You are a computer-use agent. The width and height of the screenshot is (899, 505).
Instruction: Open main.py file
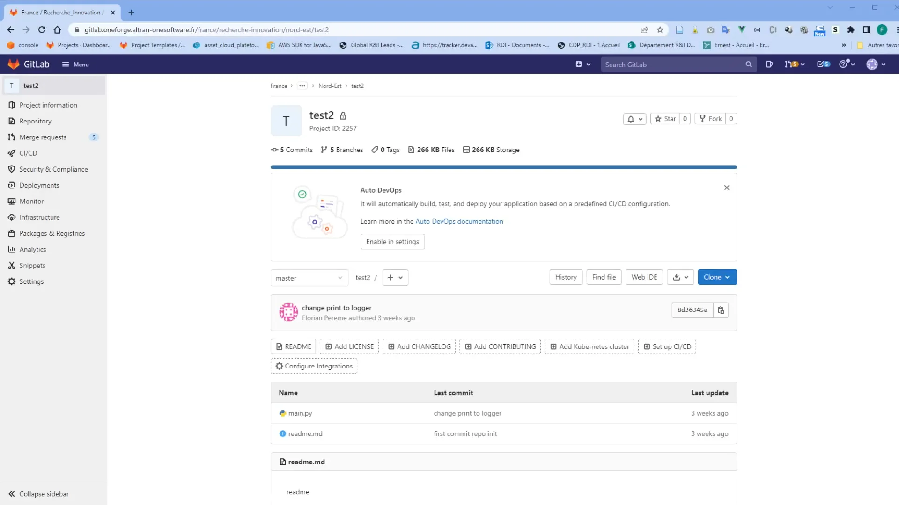(300, 413)
